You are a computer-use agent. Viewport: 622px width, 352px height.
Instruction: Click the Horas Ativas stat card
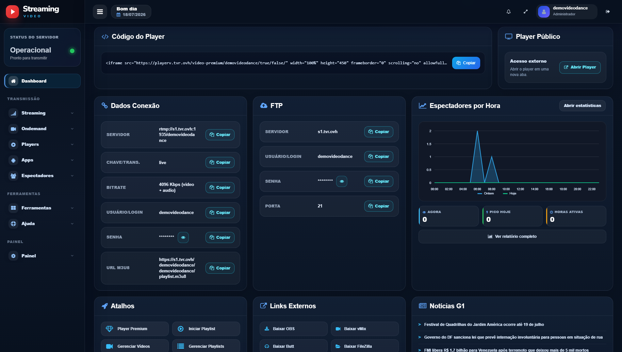pos(576,216)
